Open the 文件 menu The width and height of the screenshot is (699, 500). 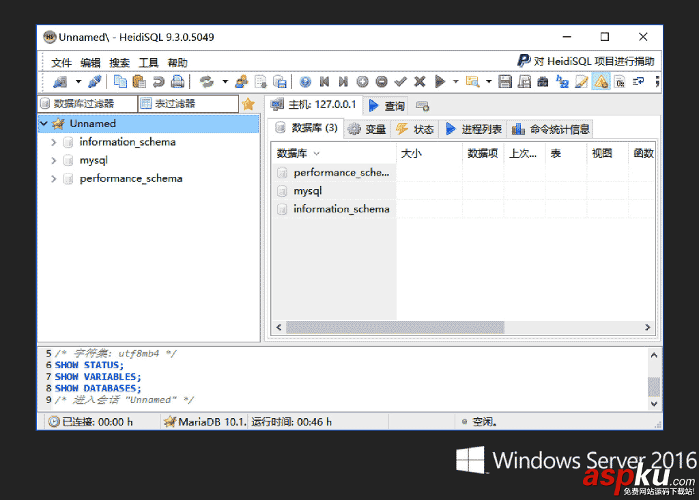tap(61, 62)
